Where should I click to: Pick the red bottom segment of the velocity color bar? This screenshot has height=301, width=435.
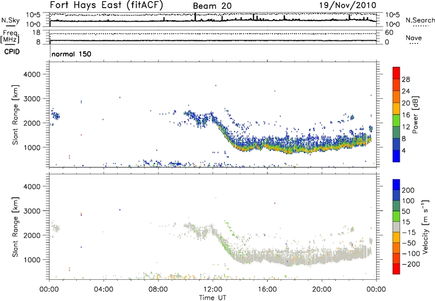click(x=396, y=269)
